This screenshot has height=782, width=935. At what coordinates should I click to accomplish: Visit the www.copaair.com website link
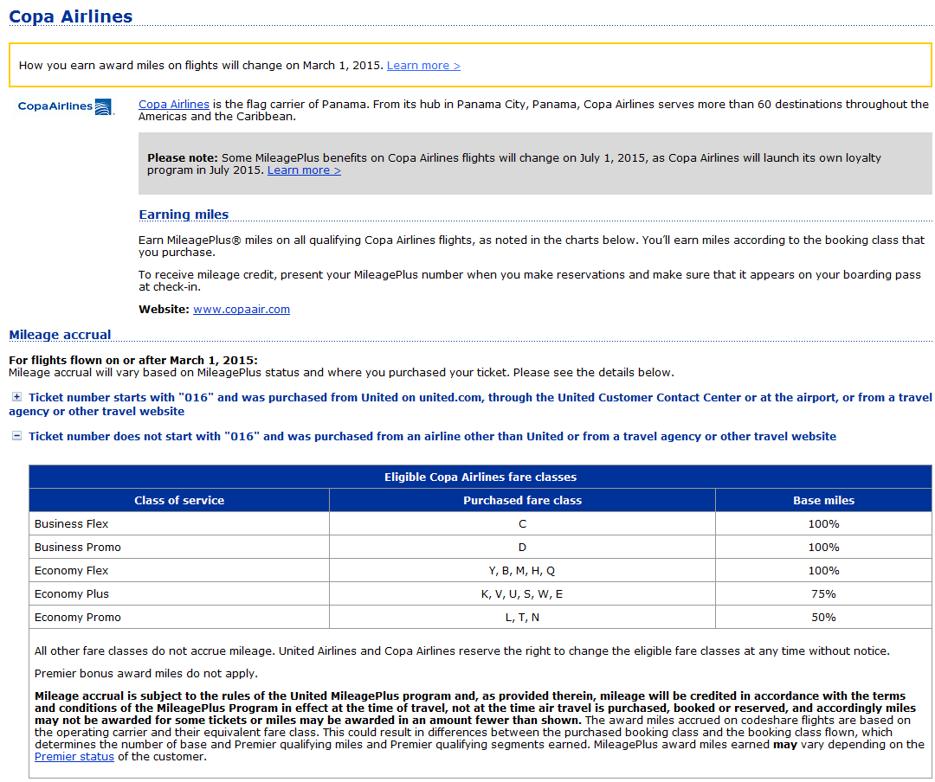pos(242,310)
